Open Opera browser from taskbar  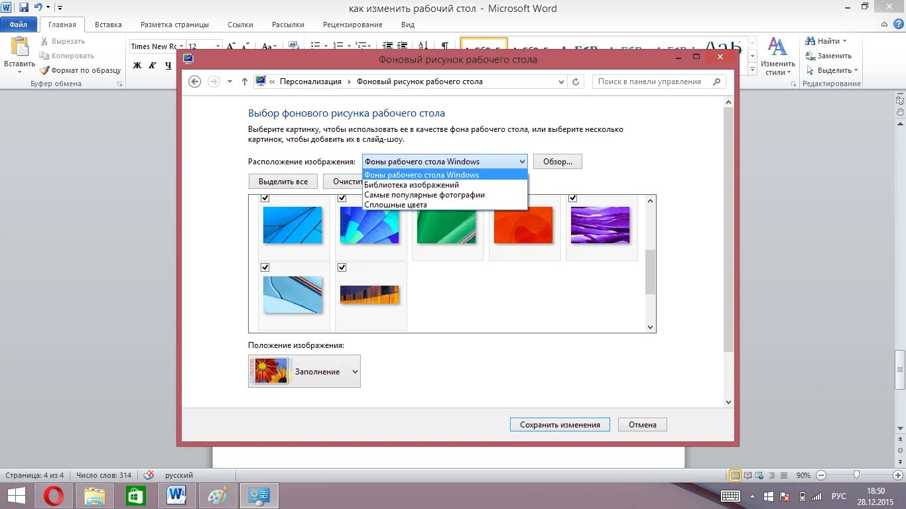pyautogui.click(x=54, y=496)
